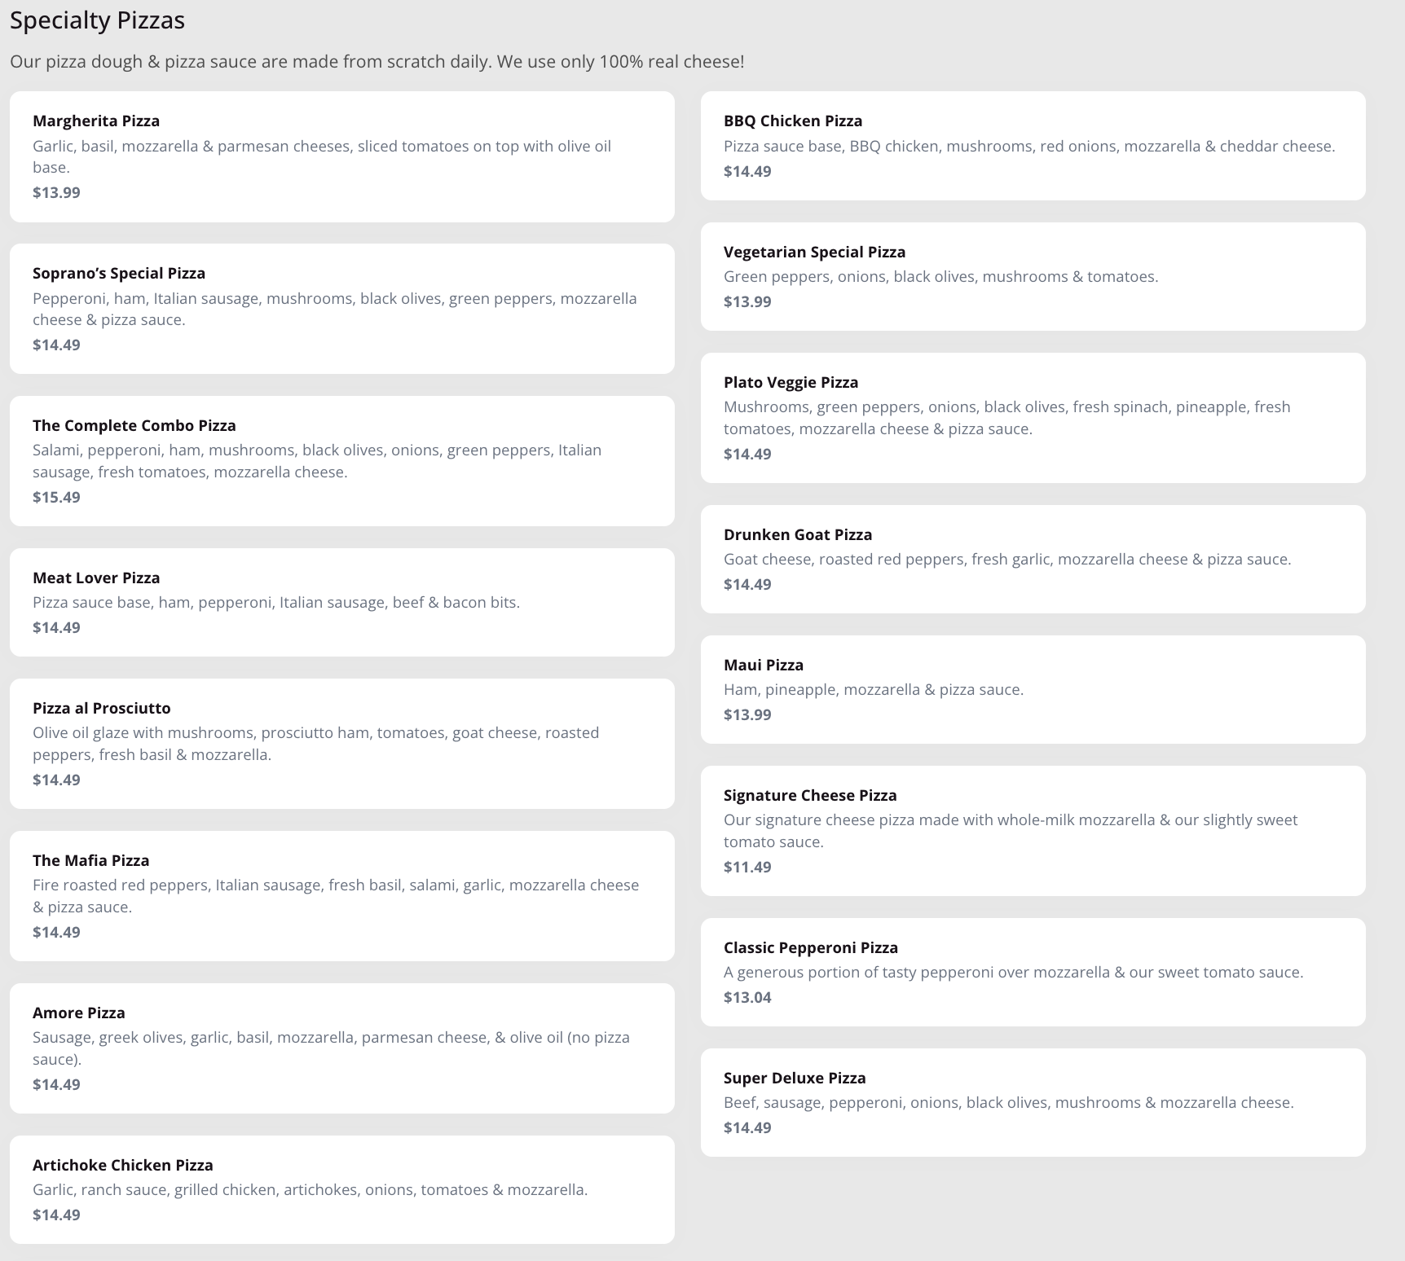The height and width of the screenshot is (1261, 1405).
Task: Open the BBQ Chicken Pizza item
Action: (1033, 146)
